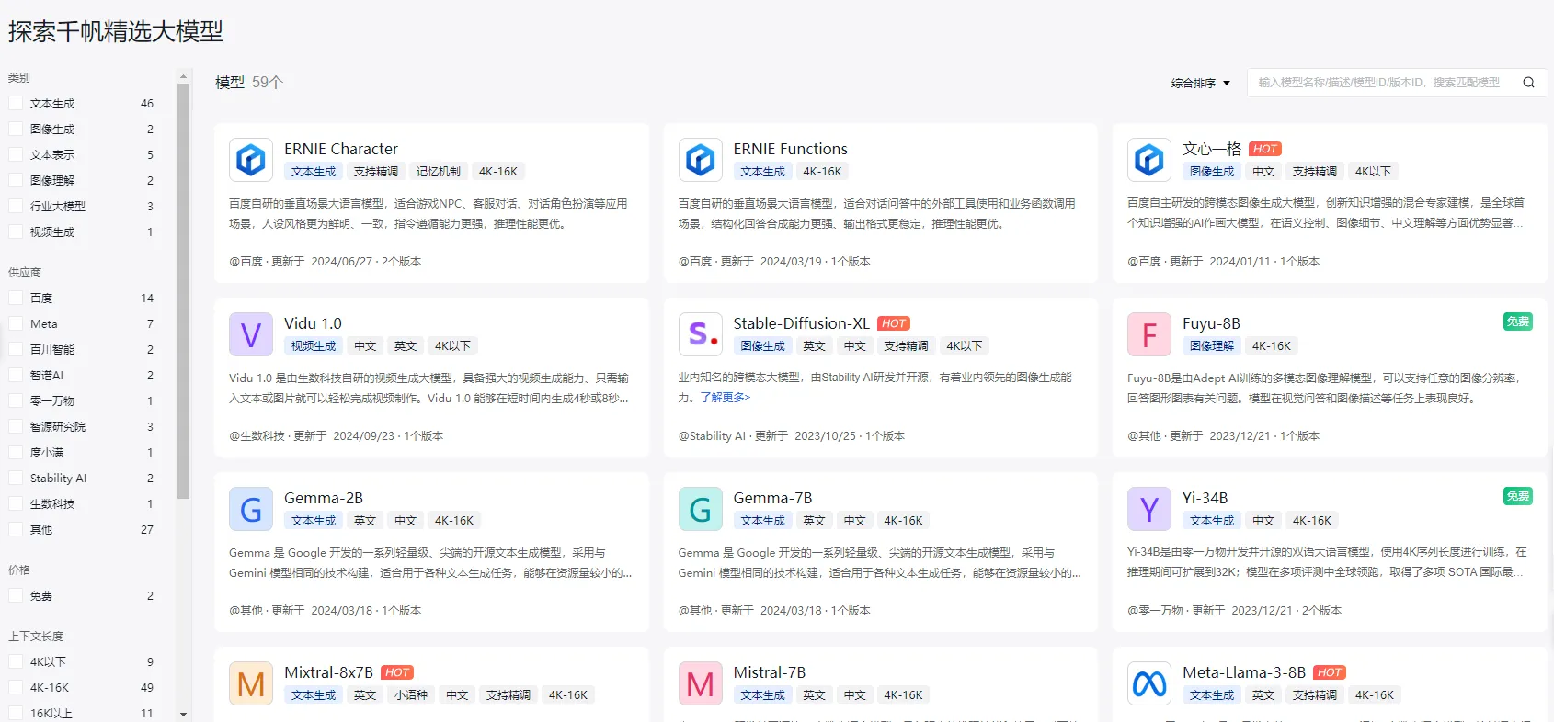This screenshot has height=722, width=1554.
Task: Click the Gemma-7B green G icon
Action: click(700, 509)
